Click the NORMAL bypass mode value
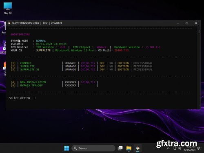The height and width of the screenshot is (153, 204). click(41, 41)
